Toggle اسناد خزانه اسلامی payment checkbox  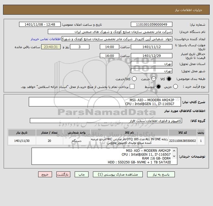click(x=132, y=87)
